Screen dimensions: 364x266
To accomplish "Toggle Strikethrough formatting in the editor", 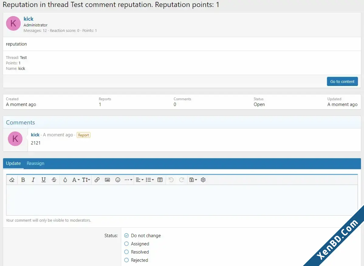I will coord(54,180).
